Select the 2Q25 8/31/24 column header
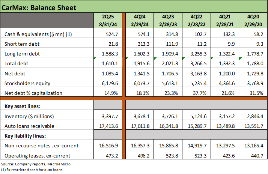 [x=108, y=20]
